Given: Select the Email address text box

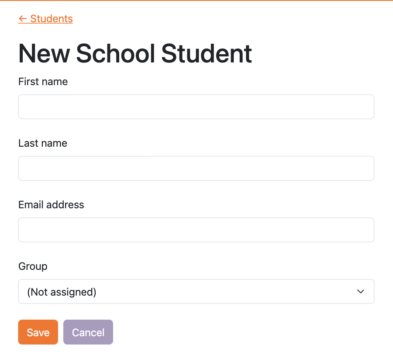Looking at the screenshot, I should pos(196,230).
